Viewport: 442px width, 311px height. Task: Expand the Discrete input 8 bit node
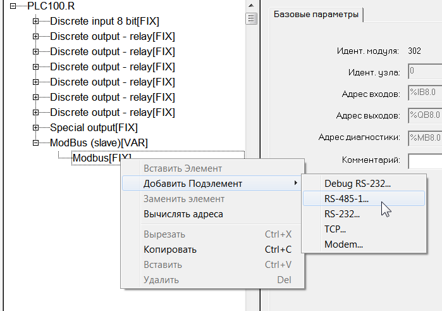(x=36, y=21)
